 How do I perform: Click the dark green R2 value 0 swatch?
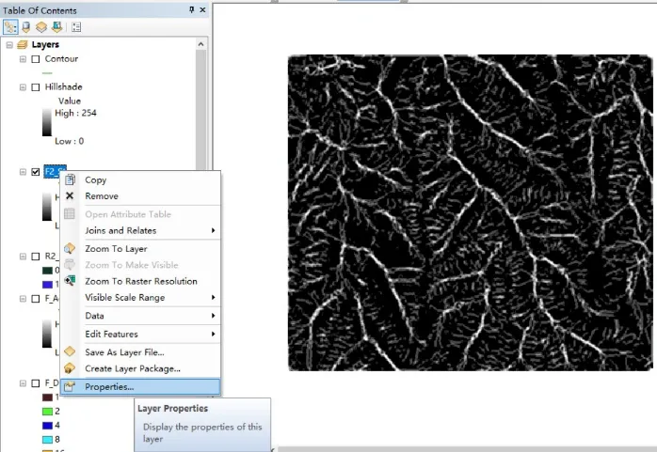click(47, 270)
